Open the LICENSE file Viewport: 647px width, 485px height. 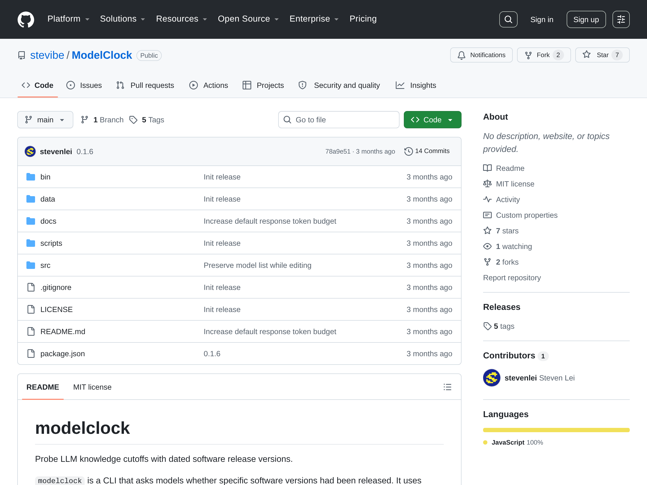click(56, 310)
